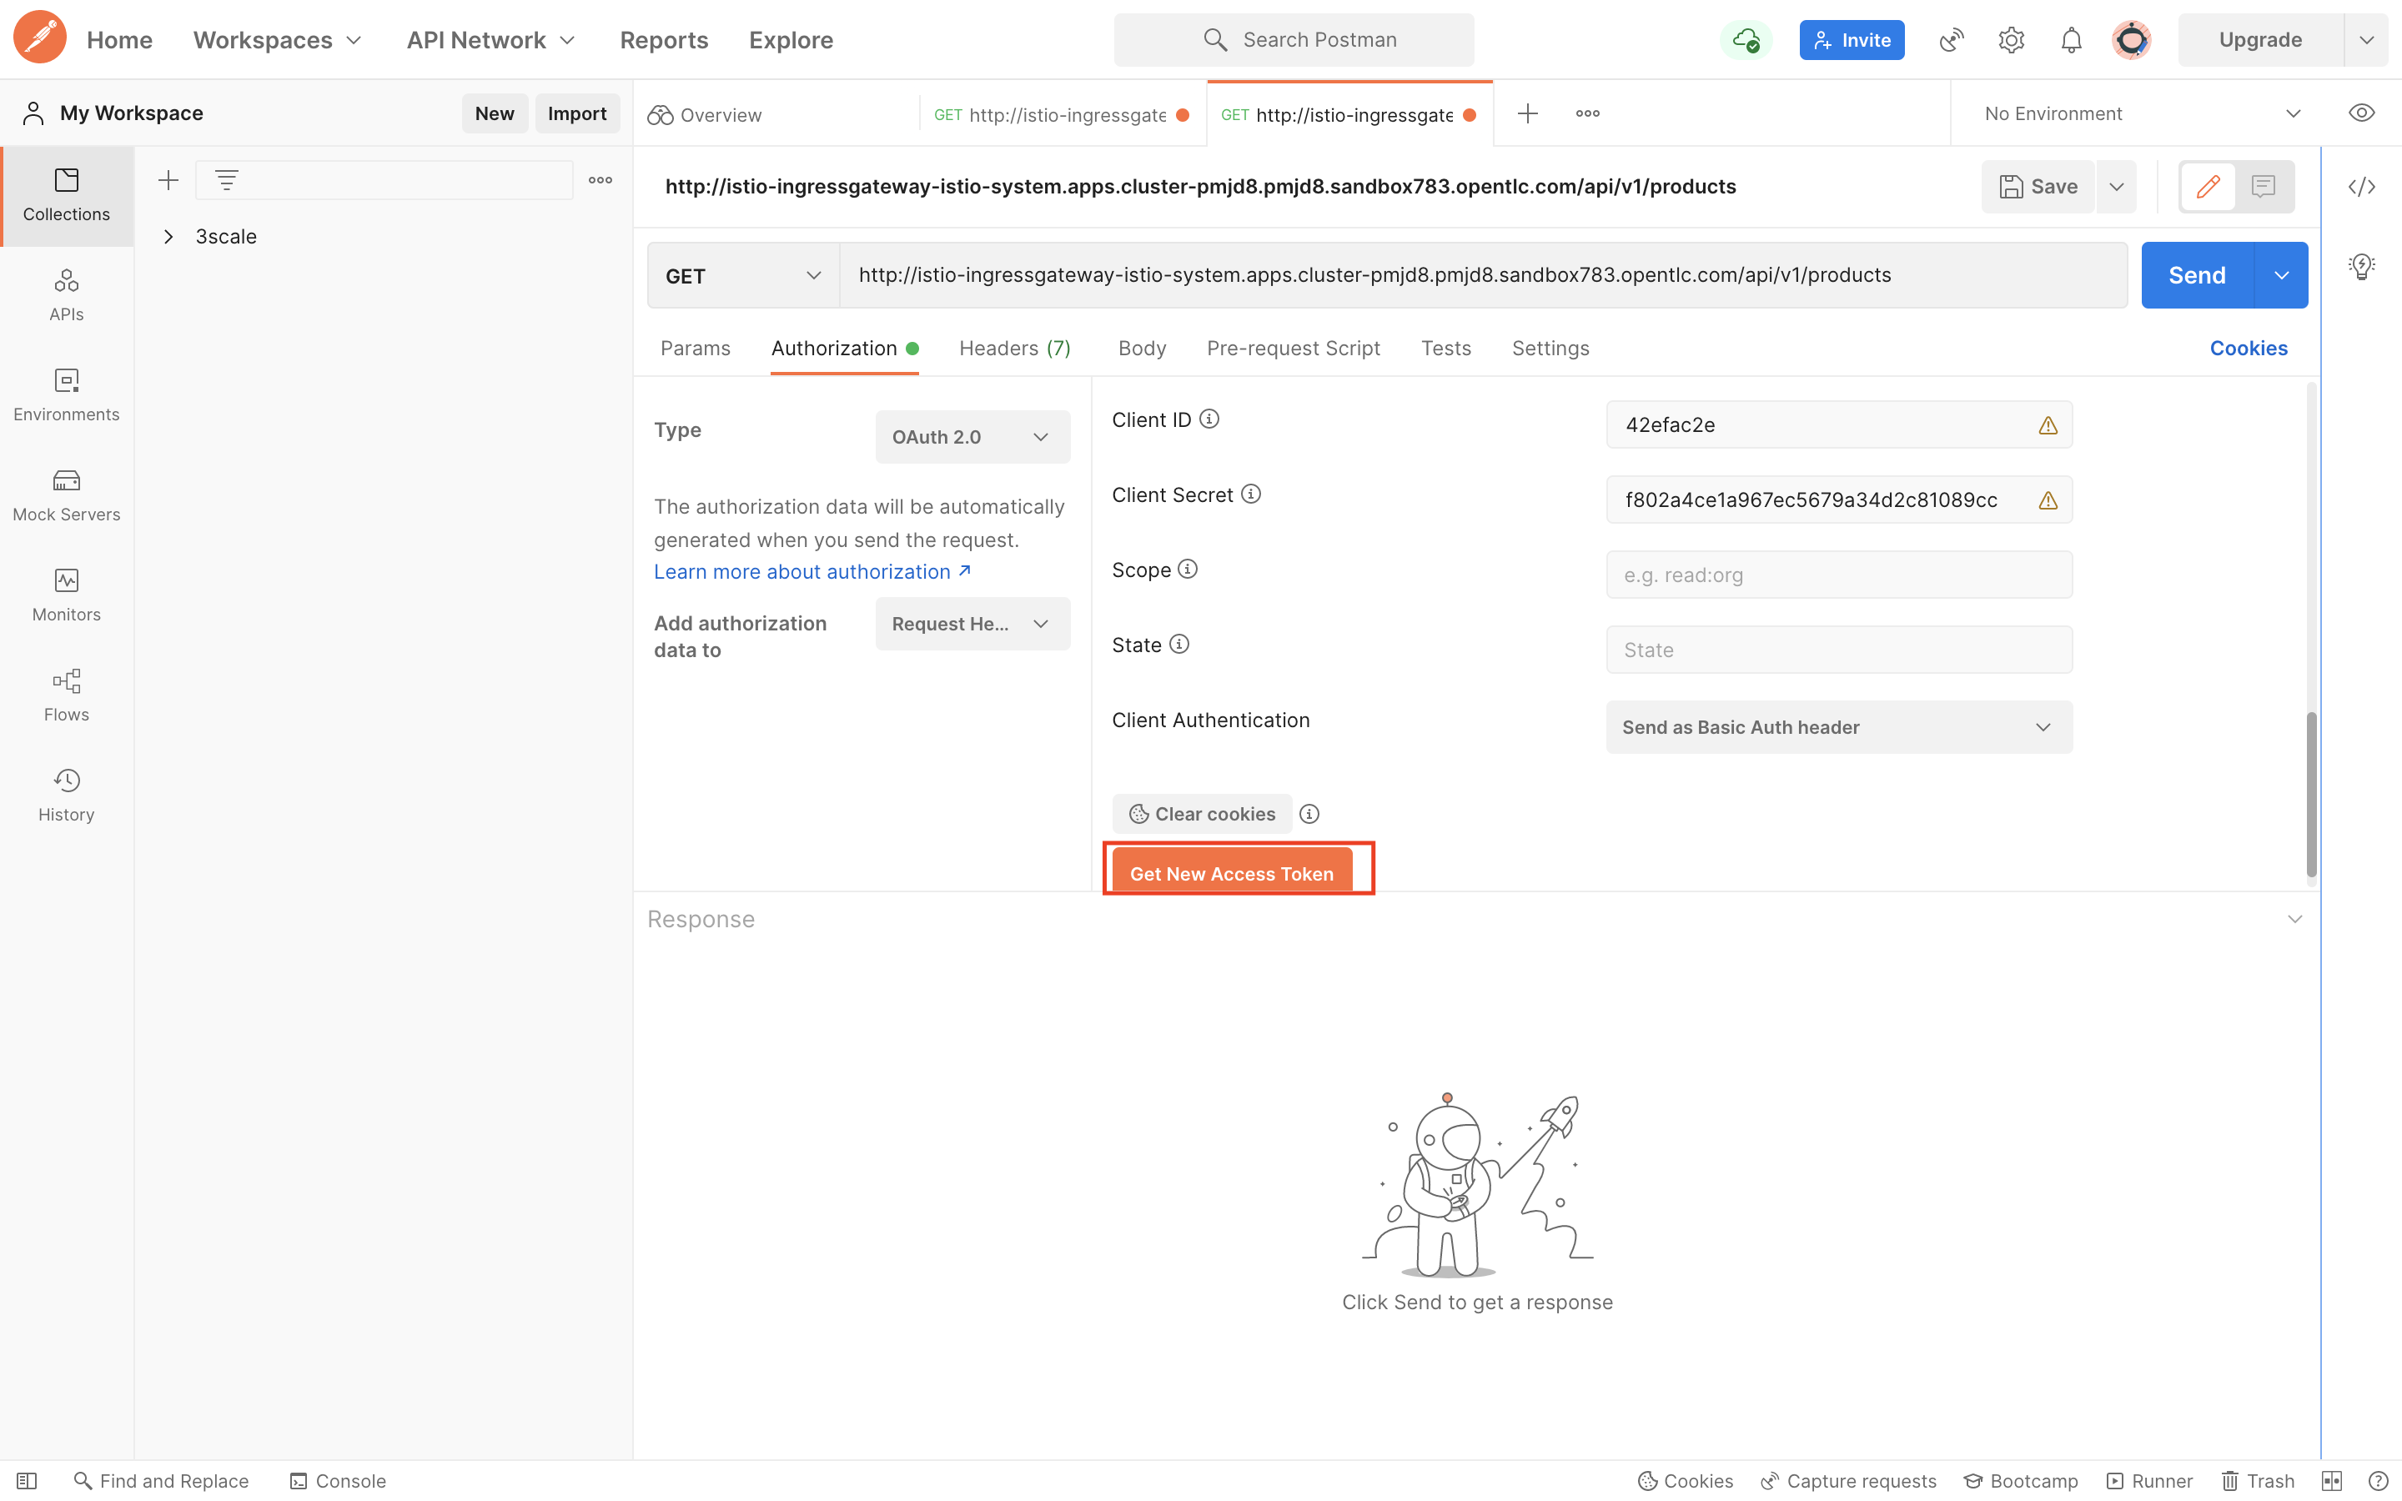Switch to the Params tab
This screenshot has height=1501, width=2402.
click(695, 348)
